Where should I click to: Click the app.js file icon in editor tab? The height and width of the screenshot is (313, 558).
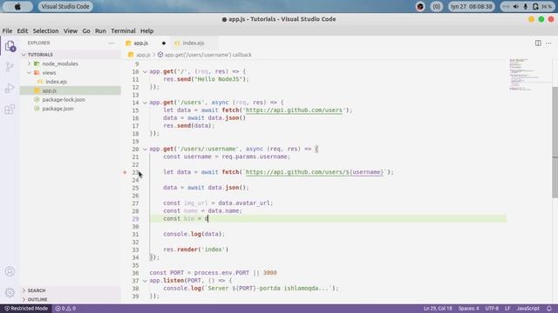128,43
